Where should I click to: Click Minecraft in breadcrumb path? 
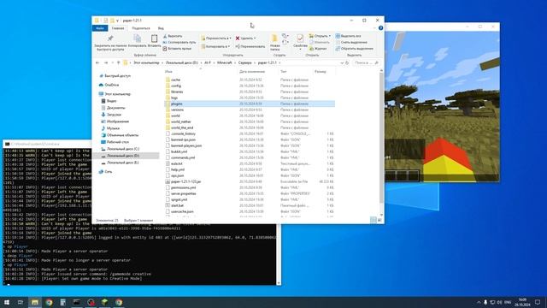pos(224,62)
